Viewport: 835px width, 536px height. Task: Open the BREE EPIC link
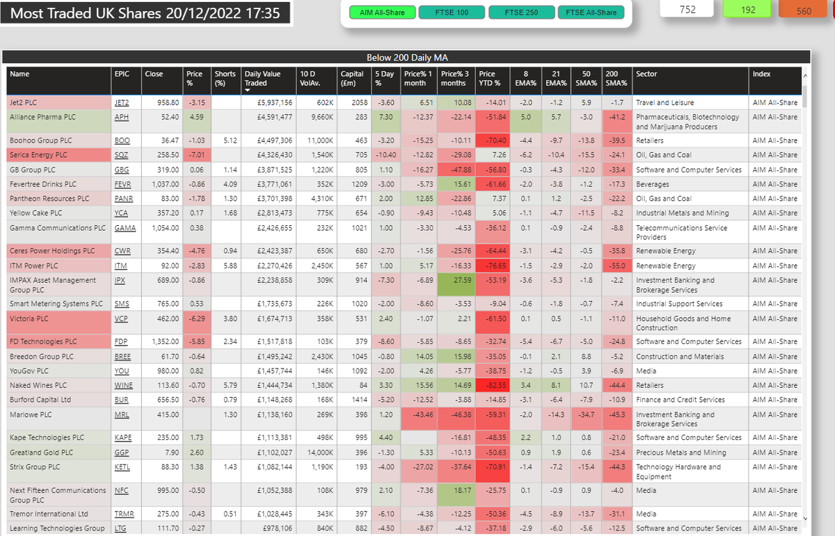pyautogui.click(x=122, y=357)
